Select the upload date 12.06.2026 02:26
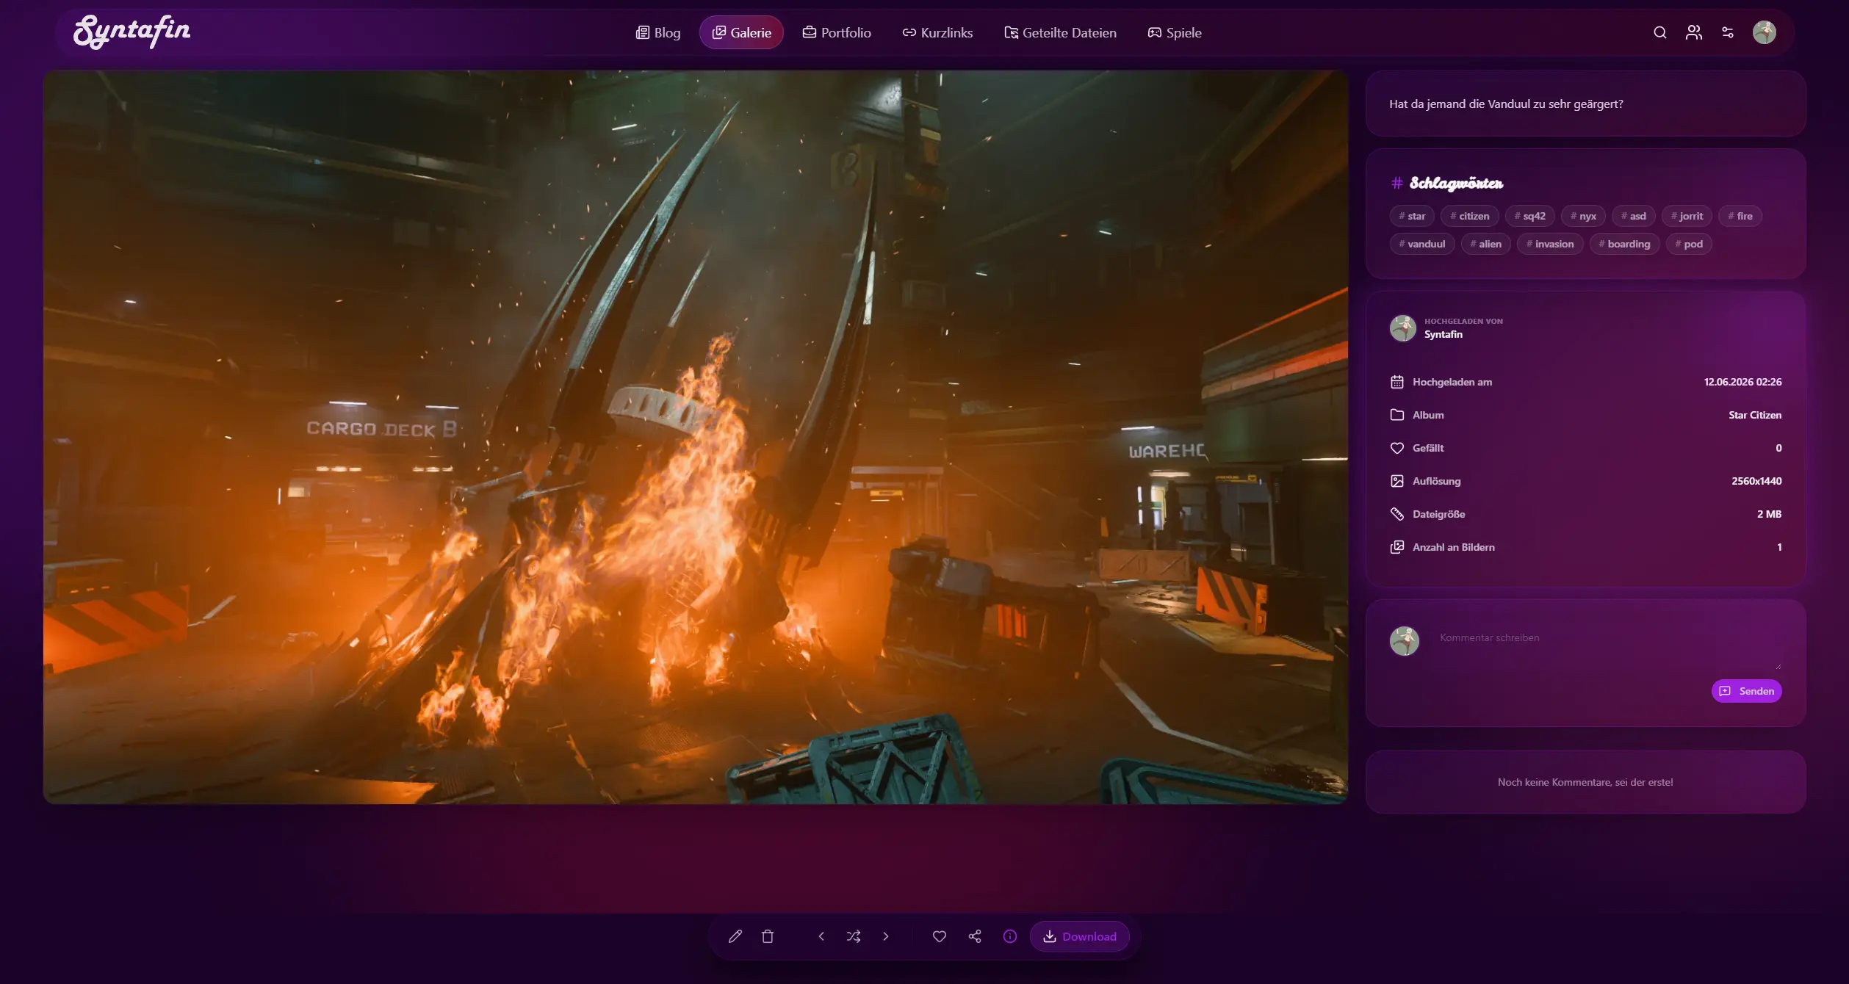This screenshot has height=984, width=1849. coord(1742,382)
